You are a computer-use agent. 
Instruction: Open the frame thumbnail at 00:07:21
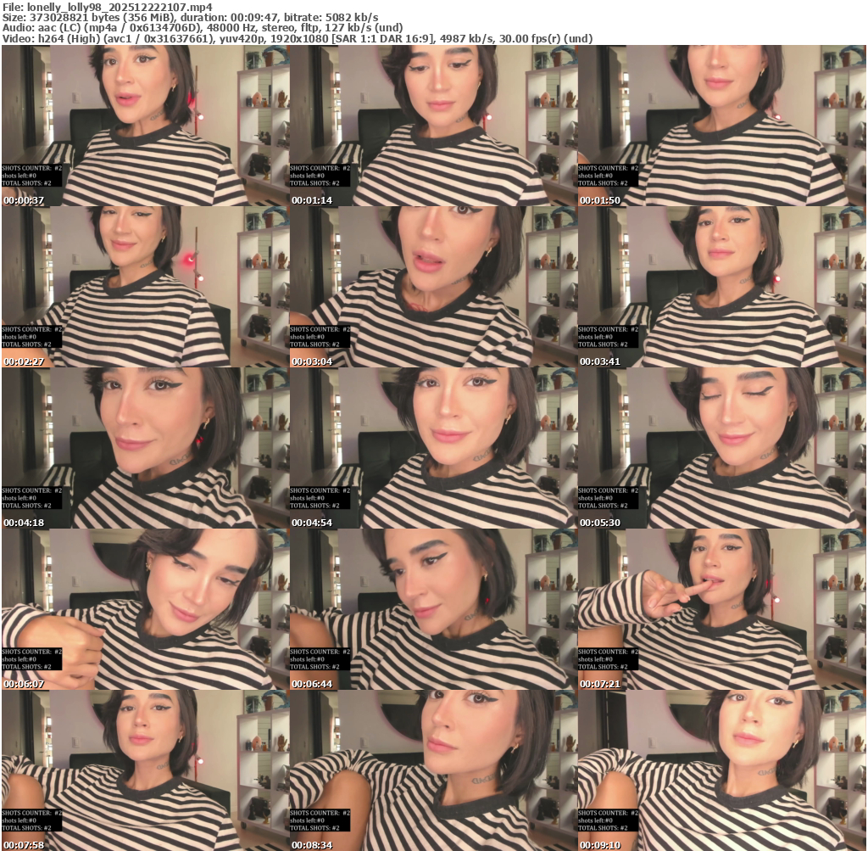721,609
